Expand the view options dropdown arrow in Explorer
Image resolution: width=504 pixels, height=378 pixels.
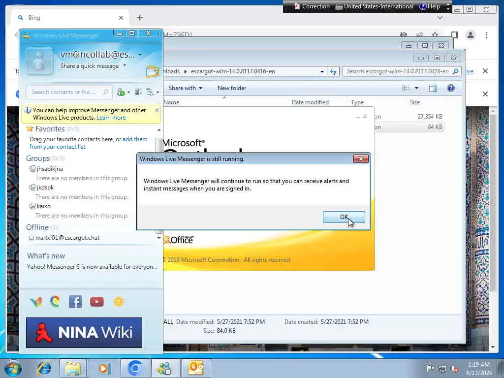416,88
